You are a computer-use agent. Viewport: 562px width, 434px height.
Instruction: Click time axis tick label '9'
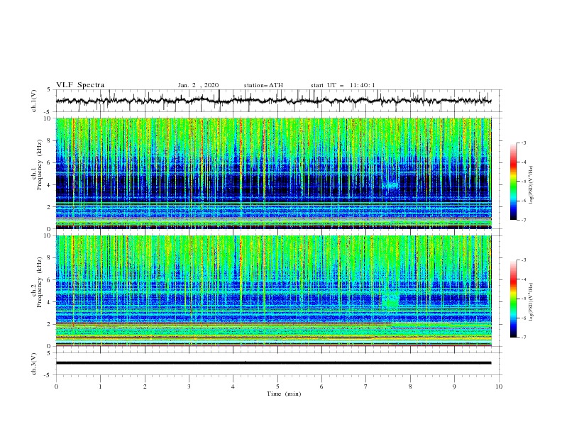(x=454, y=386)
